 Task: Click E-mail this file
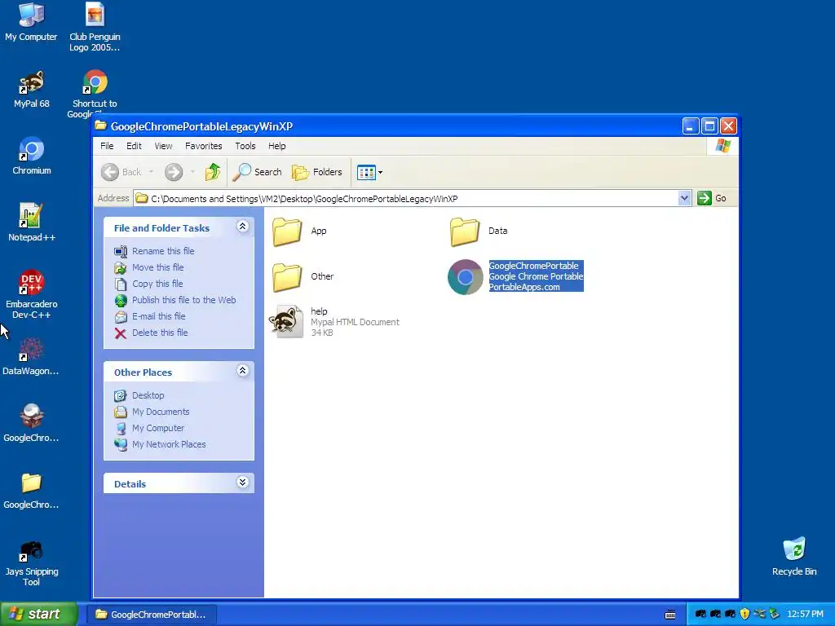pyautogui.click(x=159, y=316)
